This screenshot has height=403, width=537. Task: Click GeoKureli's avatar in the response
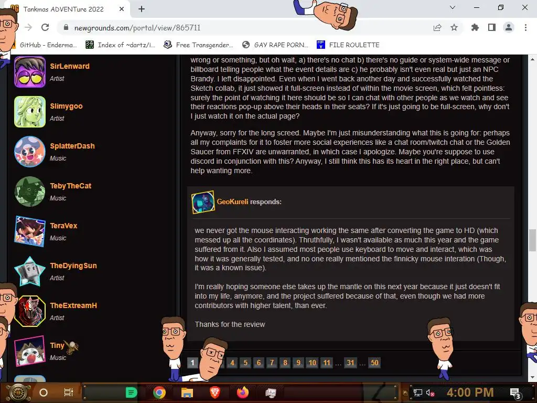(x=203, y=202)
